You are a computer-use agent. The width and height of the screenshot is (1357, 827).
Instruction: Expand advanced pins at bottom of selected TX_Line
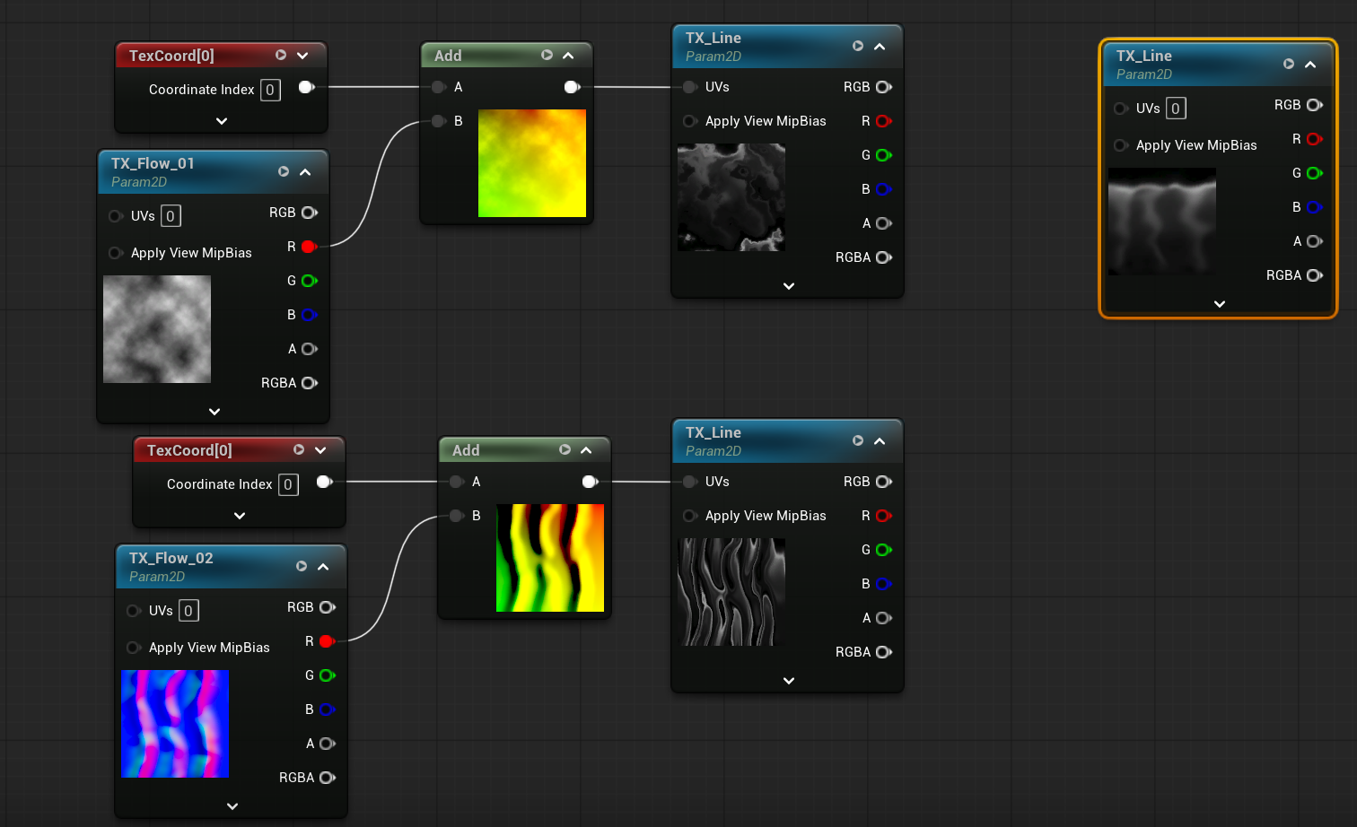(x=1220, y=304)
